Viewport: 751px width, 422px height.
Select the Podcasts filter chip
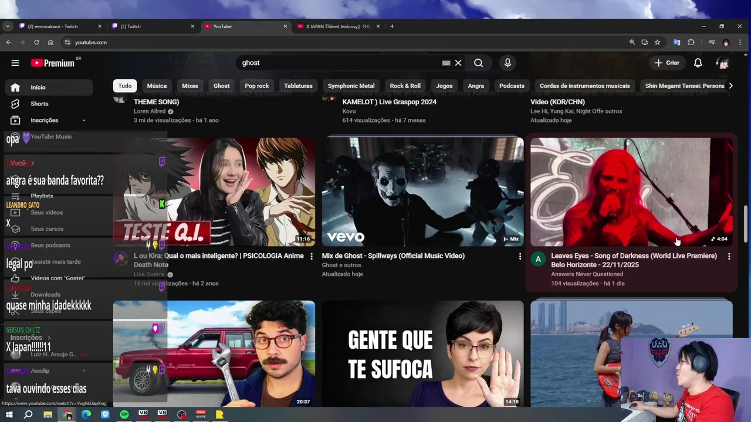pos(512,86)
